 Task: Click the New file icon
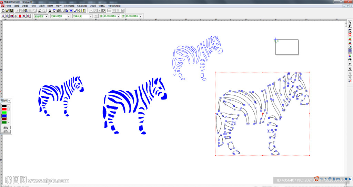tap(3, 11)
